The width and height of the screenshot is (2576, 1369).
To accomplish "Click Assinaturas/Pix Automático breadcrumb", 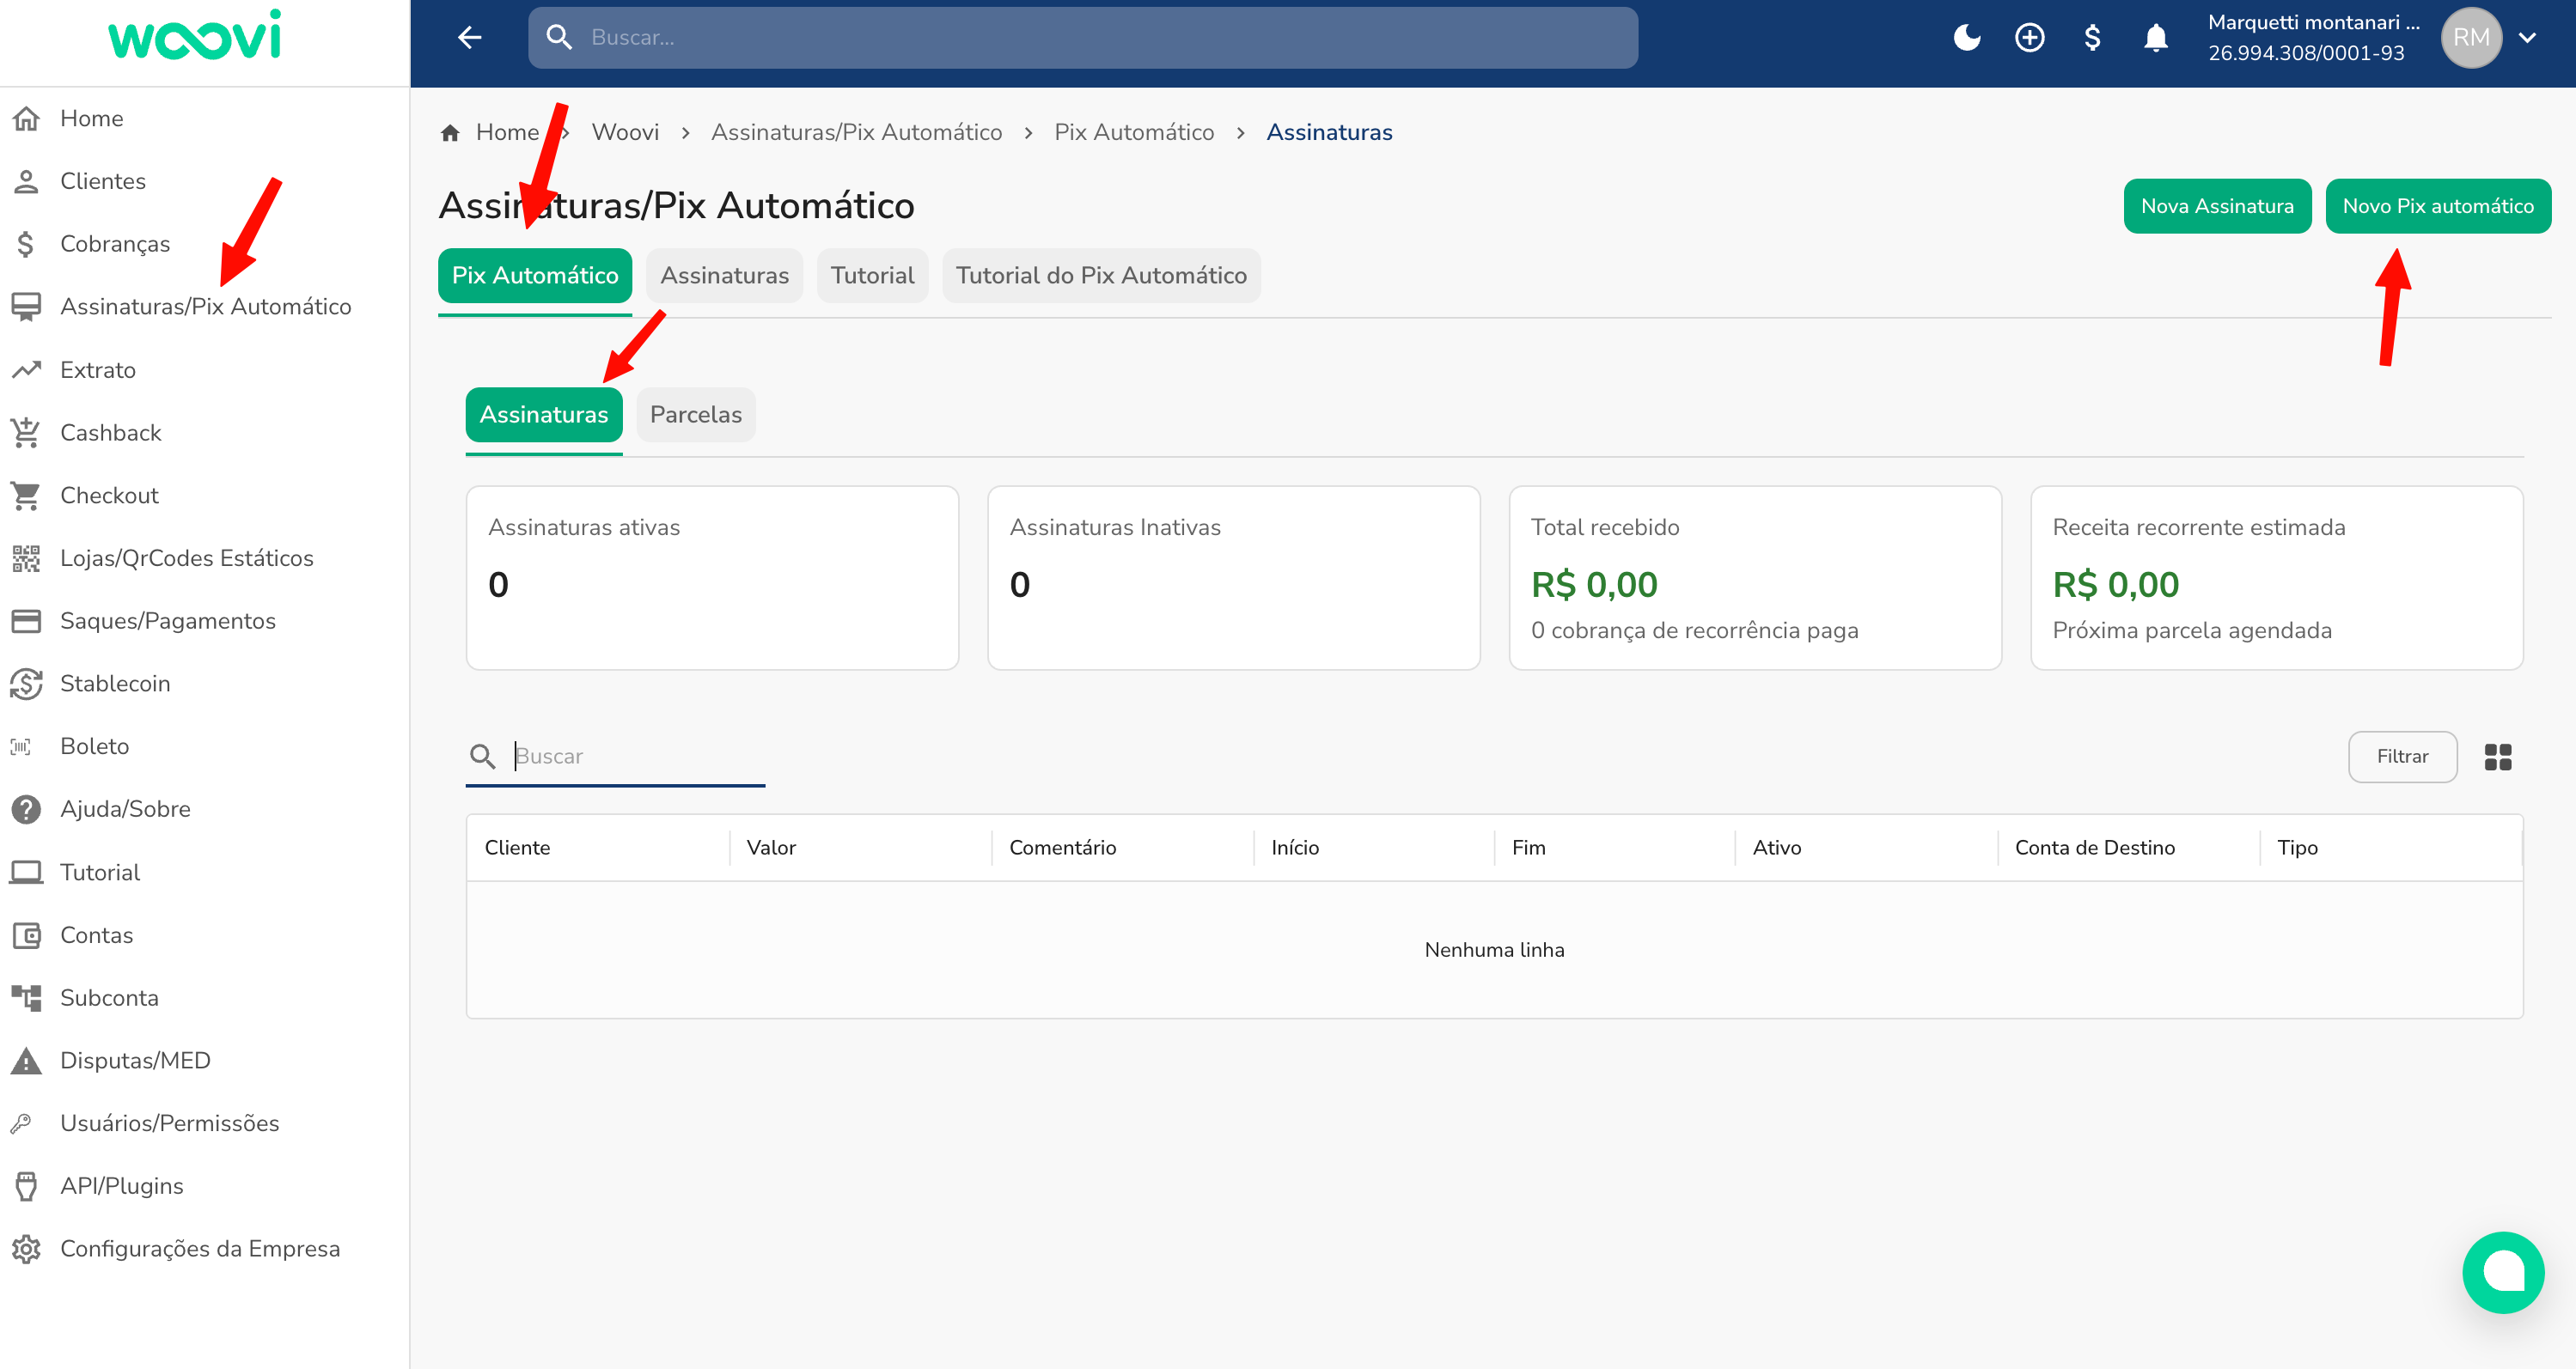I will (x=856, y=132).
